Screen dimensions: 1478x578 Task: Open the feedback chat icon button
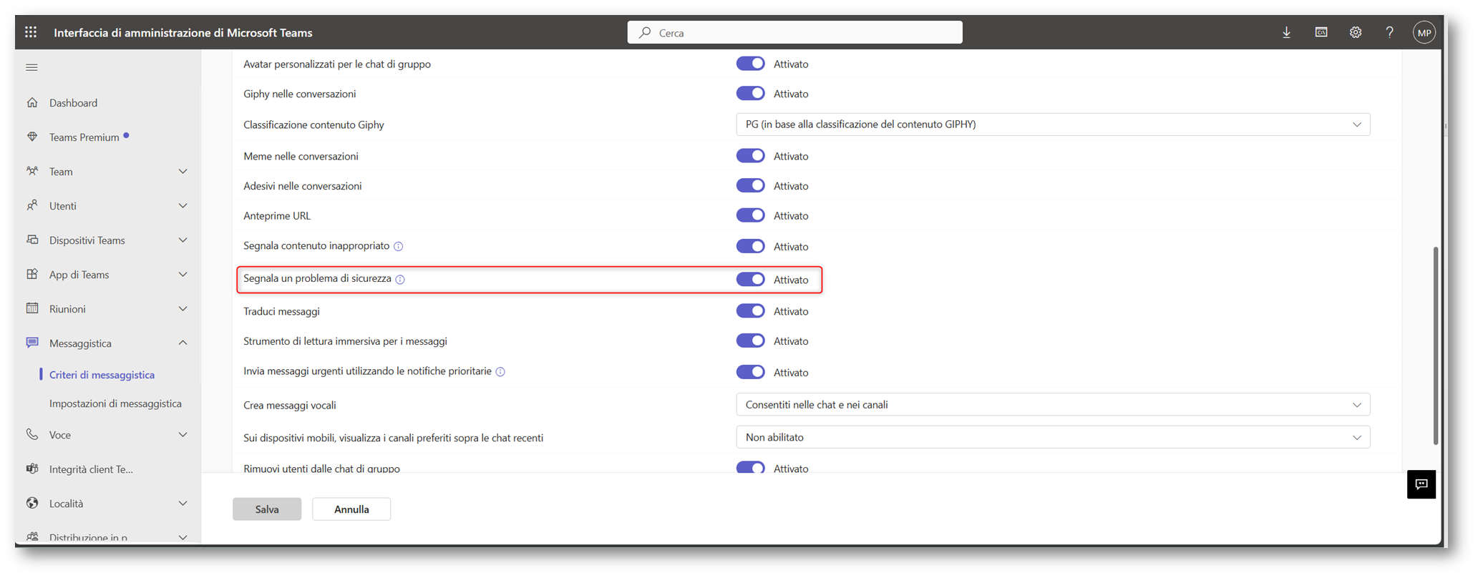(1421, 484)
